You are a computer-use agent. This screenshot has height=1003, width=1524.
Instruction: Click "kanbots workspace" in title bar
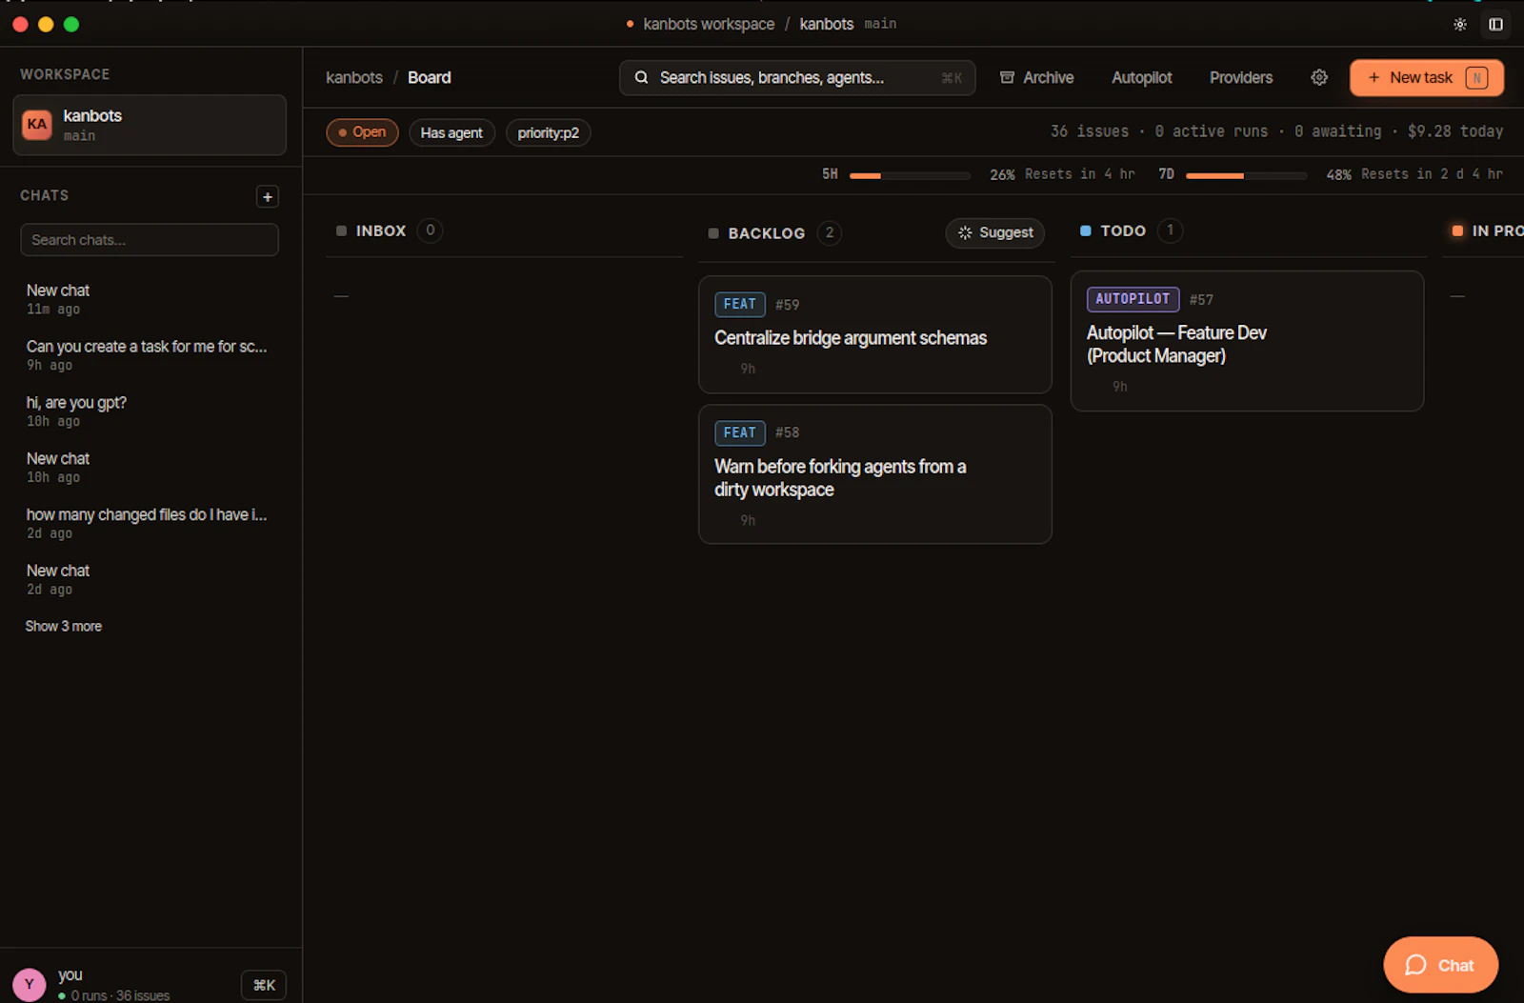click(709, 24)
